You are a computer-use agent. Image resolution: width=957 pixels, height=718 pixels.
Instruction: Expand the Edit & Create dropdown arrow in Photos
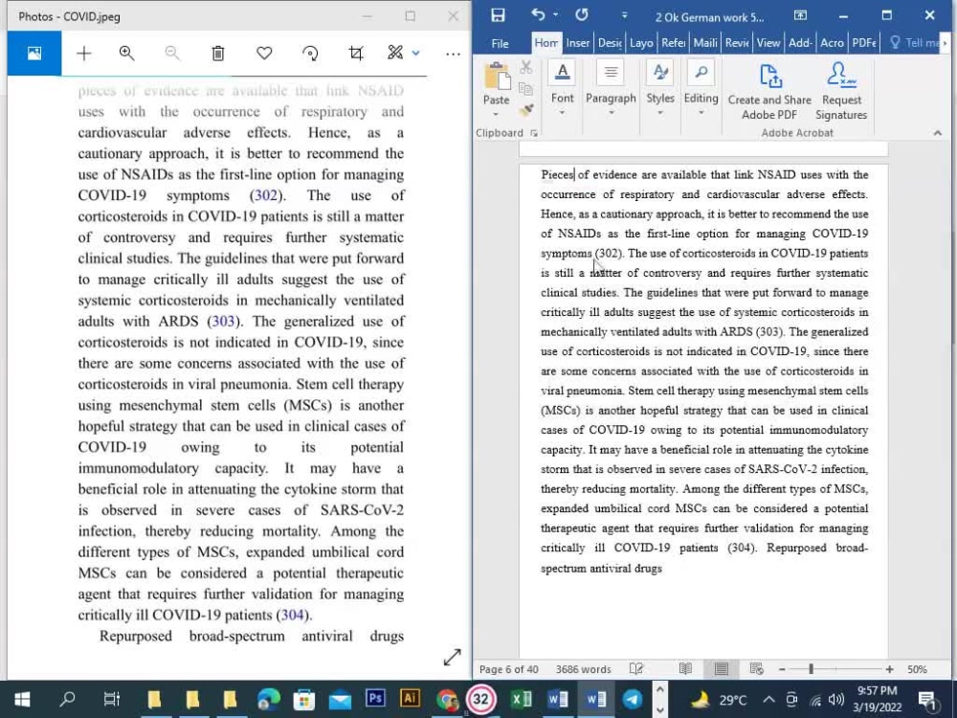415,53
